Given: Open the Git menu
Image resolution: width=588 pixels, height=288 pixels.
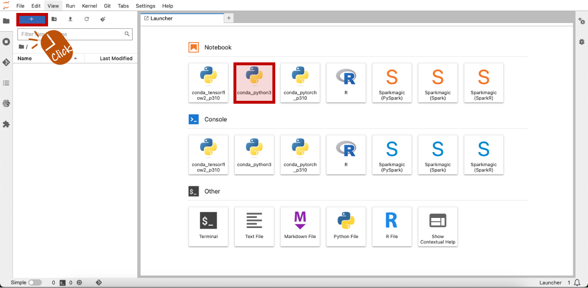Looking at the screenshot, I should 108,6.
